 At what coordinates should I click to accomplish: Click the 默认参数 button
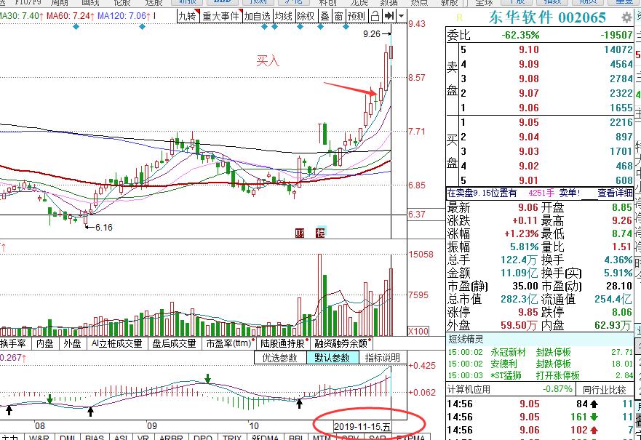(x=332, y=358)
